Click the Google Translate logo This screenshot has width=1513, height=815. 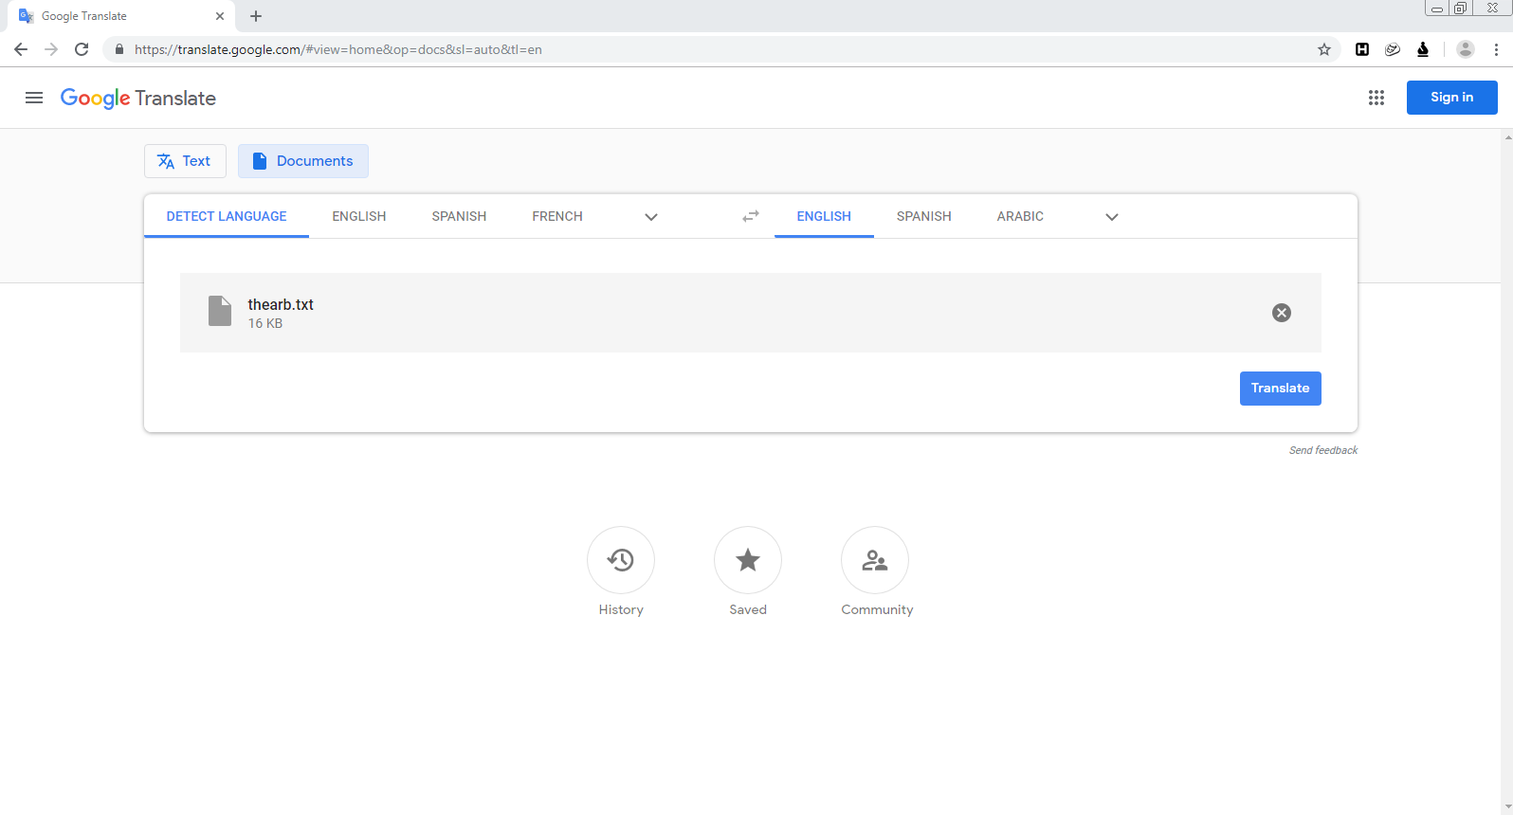pos(138,99)
